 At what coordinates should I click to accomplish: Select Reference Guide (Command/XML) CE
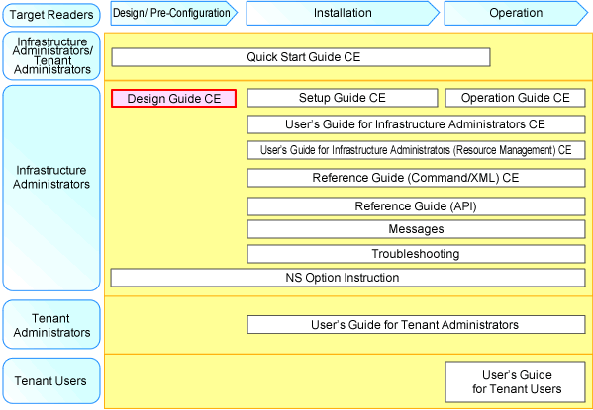coord(416,178)
